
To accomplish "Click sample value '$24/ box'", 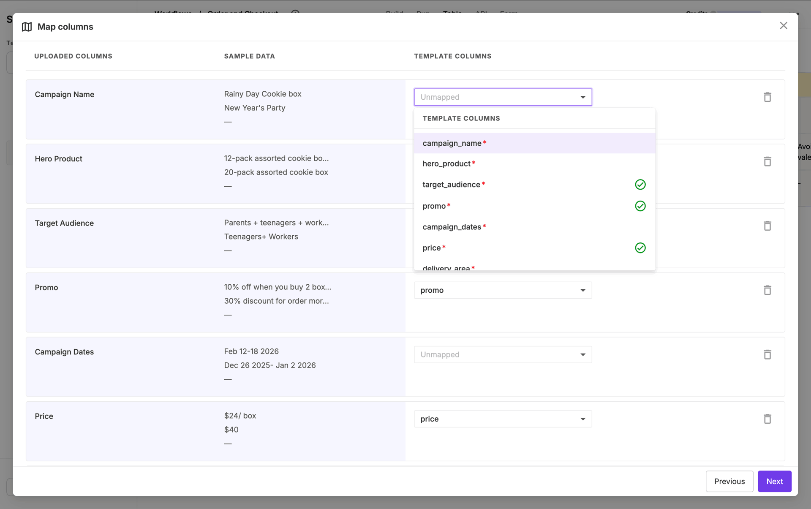I will click(240, 416).
